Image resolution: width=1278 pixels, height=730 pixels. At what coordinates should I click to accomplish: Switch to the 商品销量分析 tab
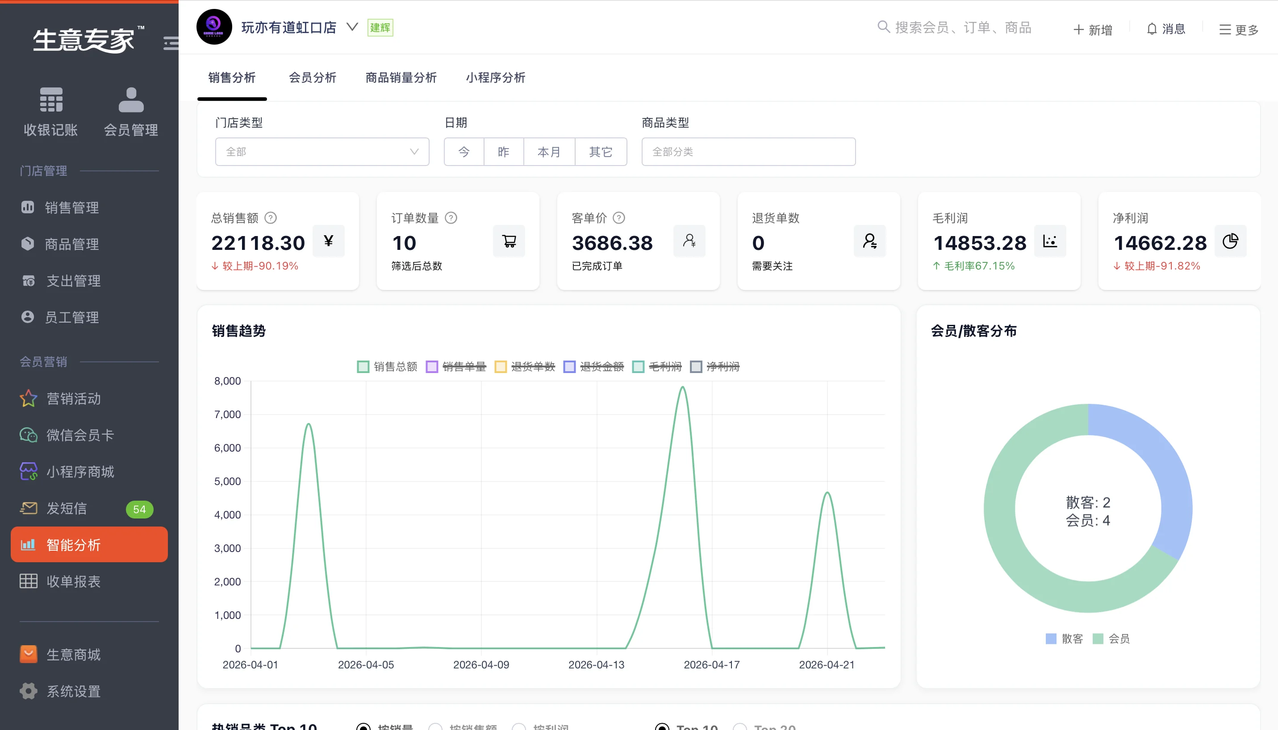coord(401,78)
